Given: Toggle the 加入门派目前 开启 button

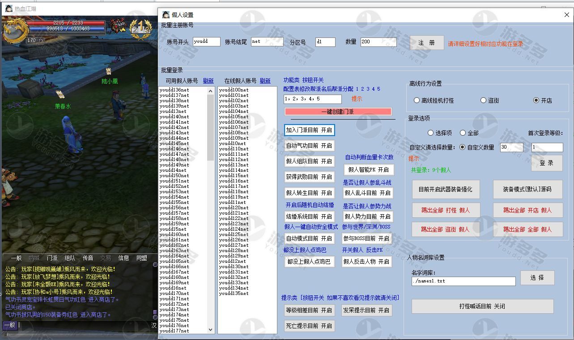Looking at the screenshot, I should tap(309, 130).
